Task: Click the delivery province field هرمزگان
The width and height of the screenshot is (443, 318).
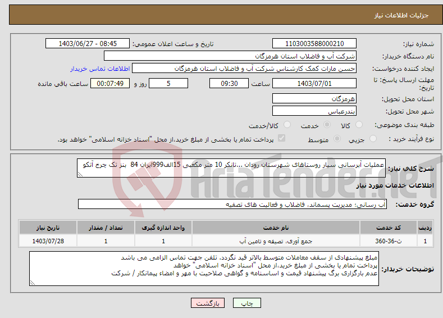Action: pos(314,99)
